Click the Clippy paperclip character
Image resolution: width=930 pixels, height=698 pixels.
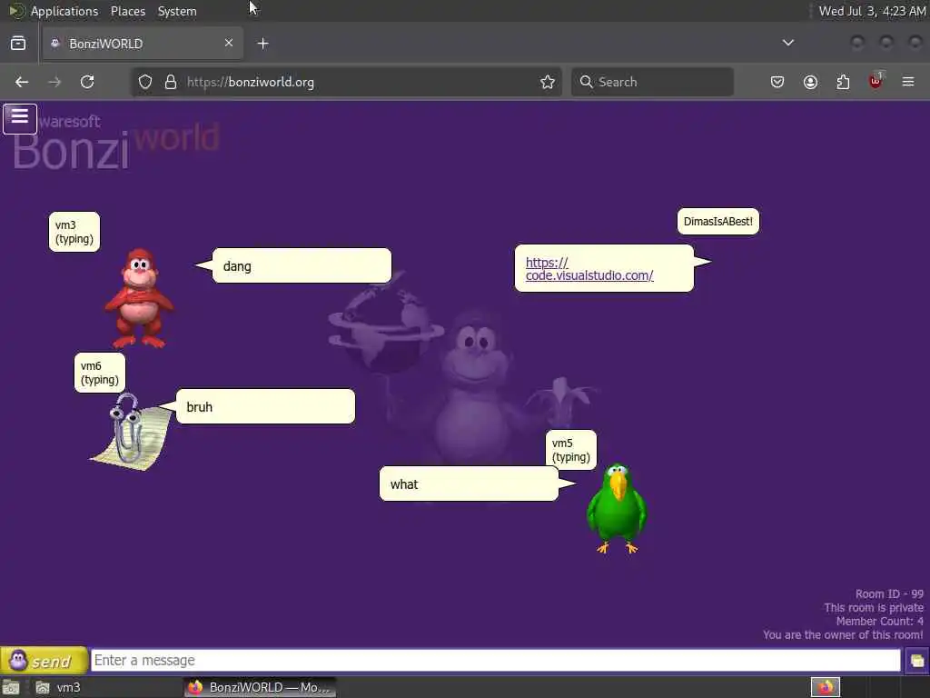click(x=131, y=432)
